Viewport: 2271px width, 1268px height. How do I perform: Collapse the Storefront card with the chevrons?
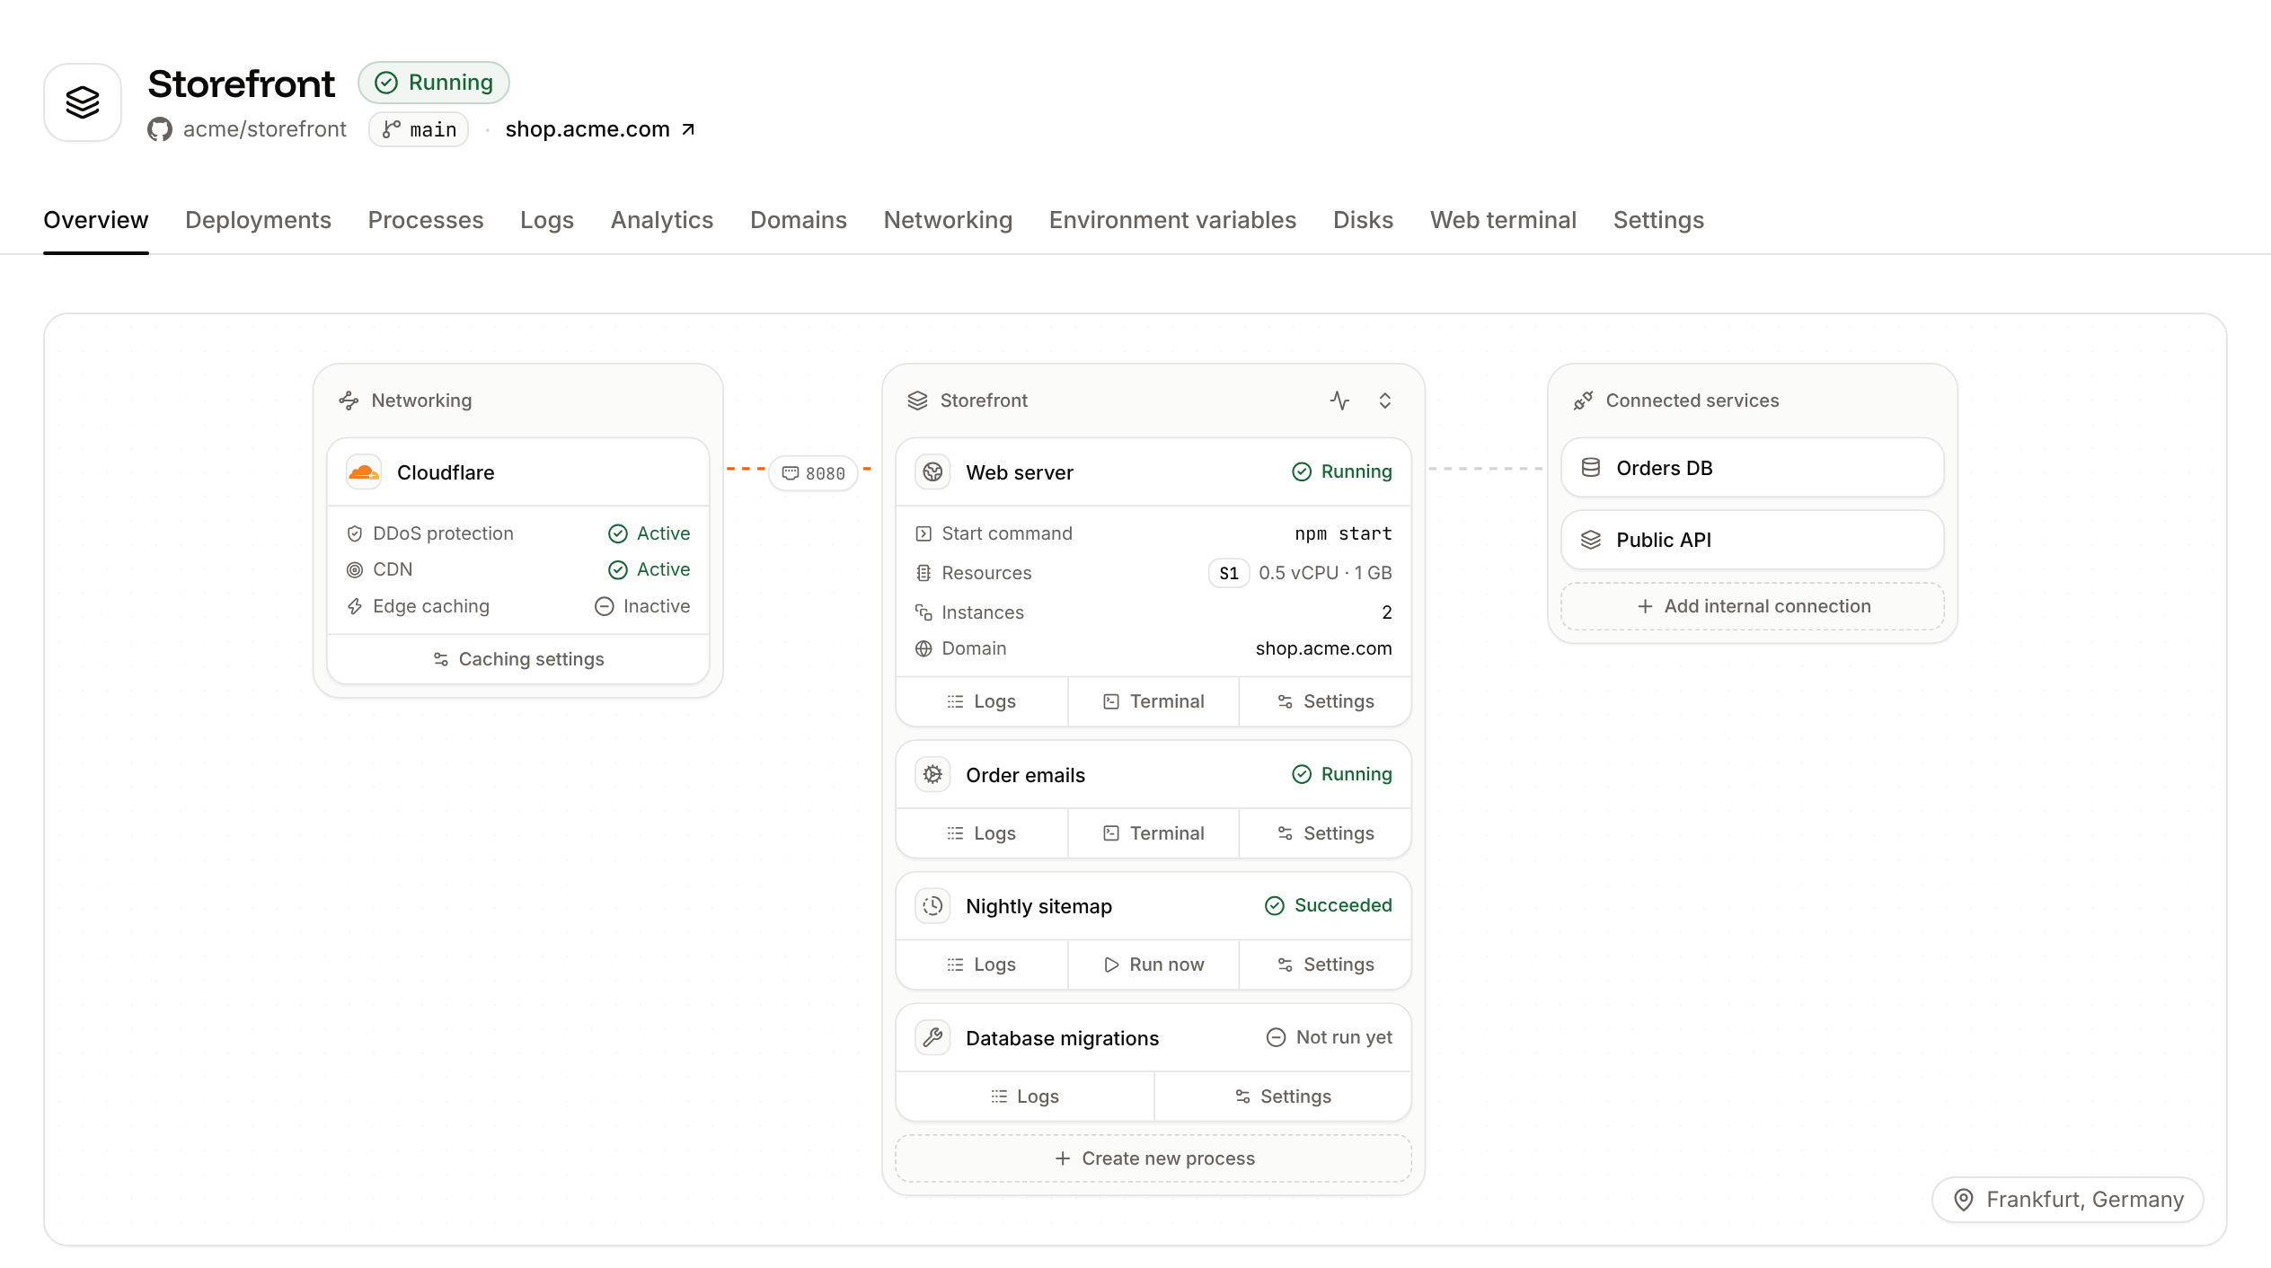click(x=1385, y=401)
